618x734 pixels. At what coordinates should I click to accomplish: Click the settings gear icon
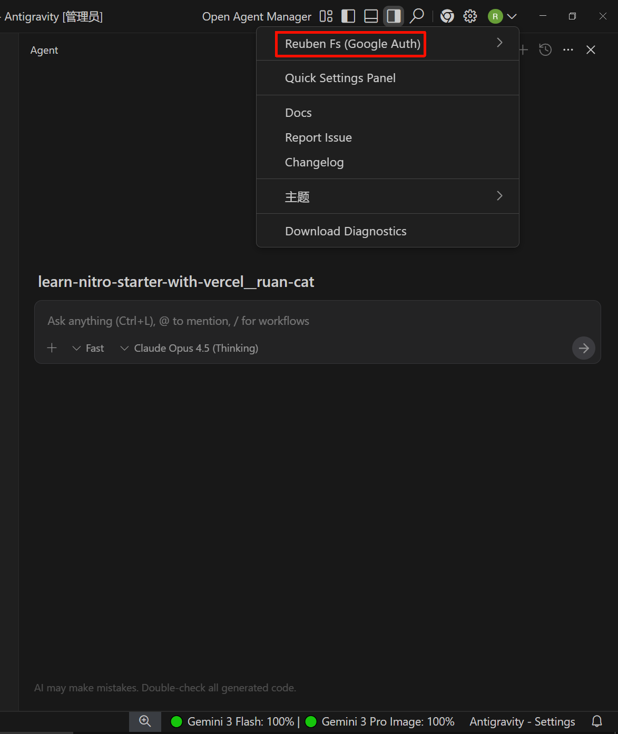[470, 16]
